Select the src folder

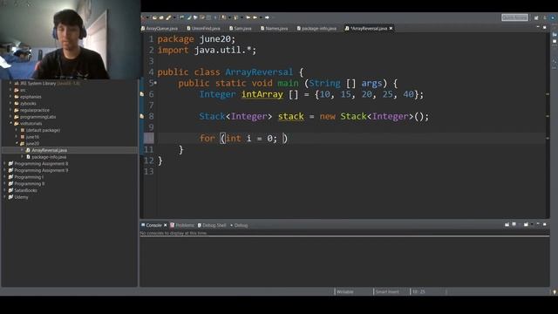coord(23,90)
